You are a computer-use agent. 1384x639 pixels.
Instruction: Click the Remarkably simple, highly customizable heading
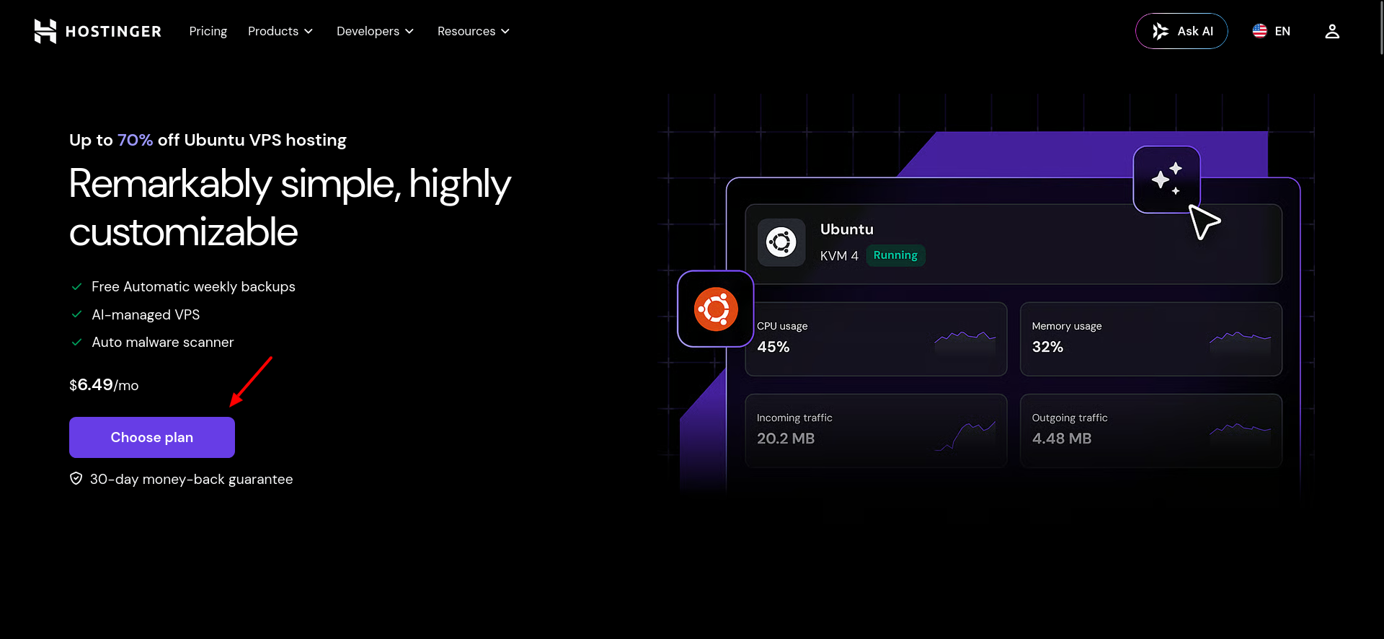(290, 208)
